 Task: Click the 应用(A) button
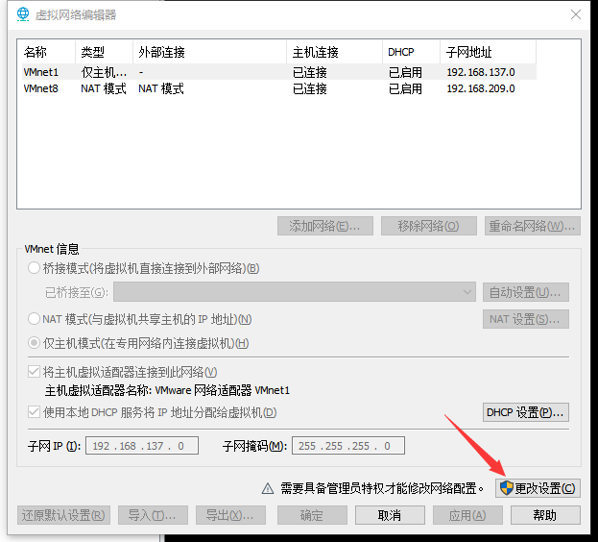click(467, 515)
